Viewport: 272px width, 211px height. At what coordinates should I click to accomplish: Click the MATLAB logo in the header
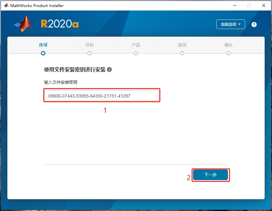coord(23,24)
